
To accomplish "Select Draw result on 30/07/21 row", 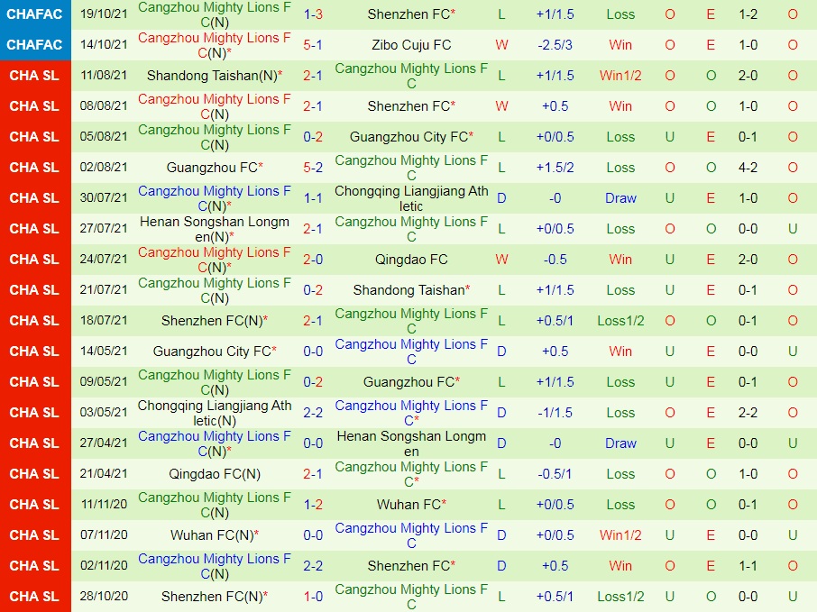I will [x=620, y=198].
